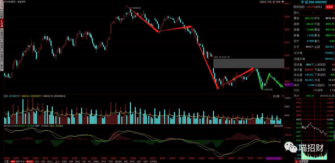
Task: Click the 窗 toolbar button
Action: [x=274, y=2]
